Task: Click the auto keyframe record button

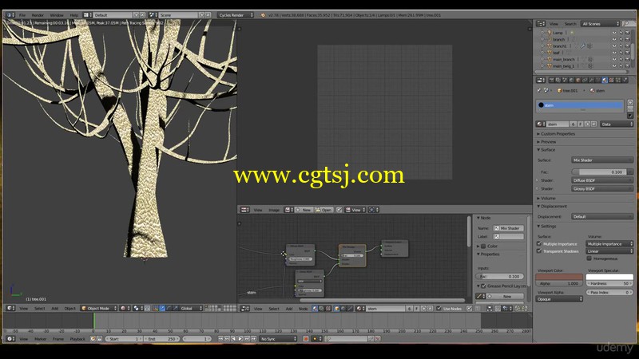Action: tap(305, 338)
